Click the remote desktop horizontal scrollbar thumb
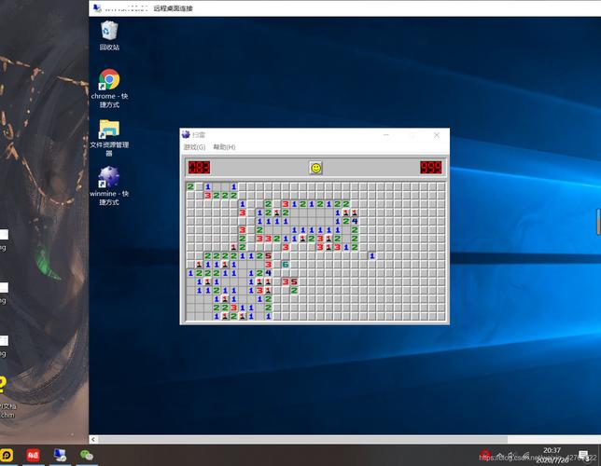 pos(302,440)
